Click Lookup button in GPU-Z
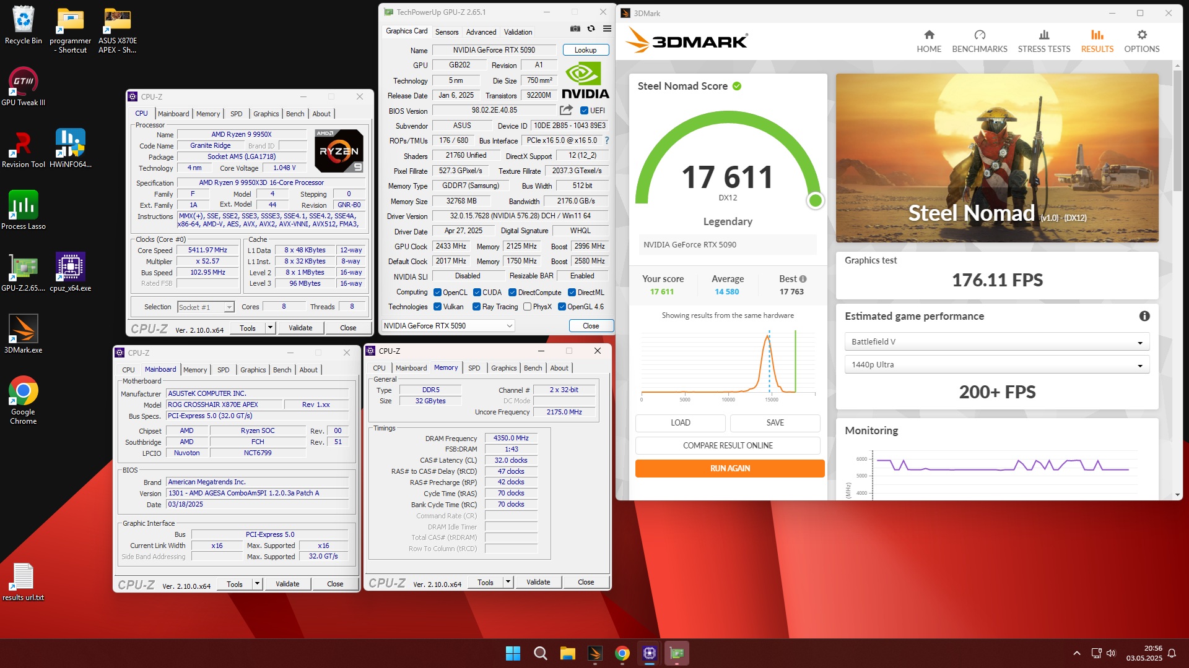 click(x=586, y=50)
